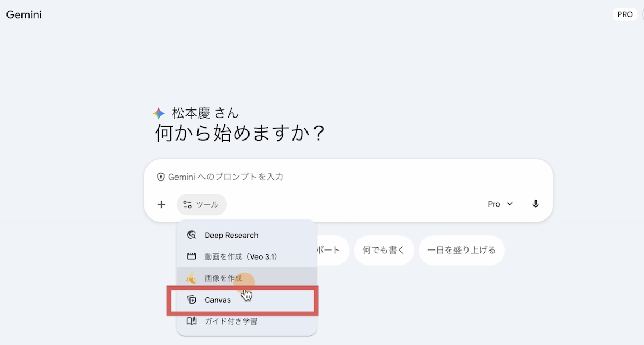Focus the Gemini prompt input field
Viewport: 644px width, 345px height.
349,177
